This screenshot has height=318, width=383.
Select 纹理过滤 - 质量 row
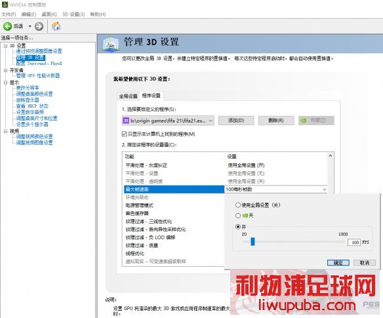tap(174, 245)
